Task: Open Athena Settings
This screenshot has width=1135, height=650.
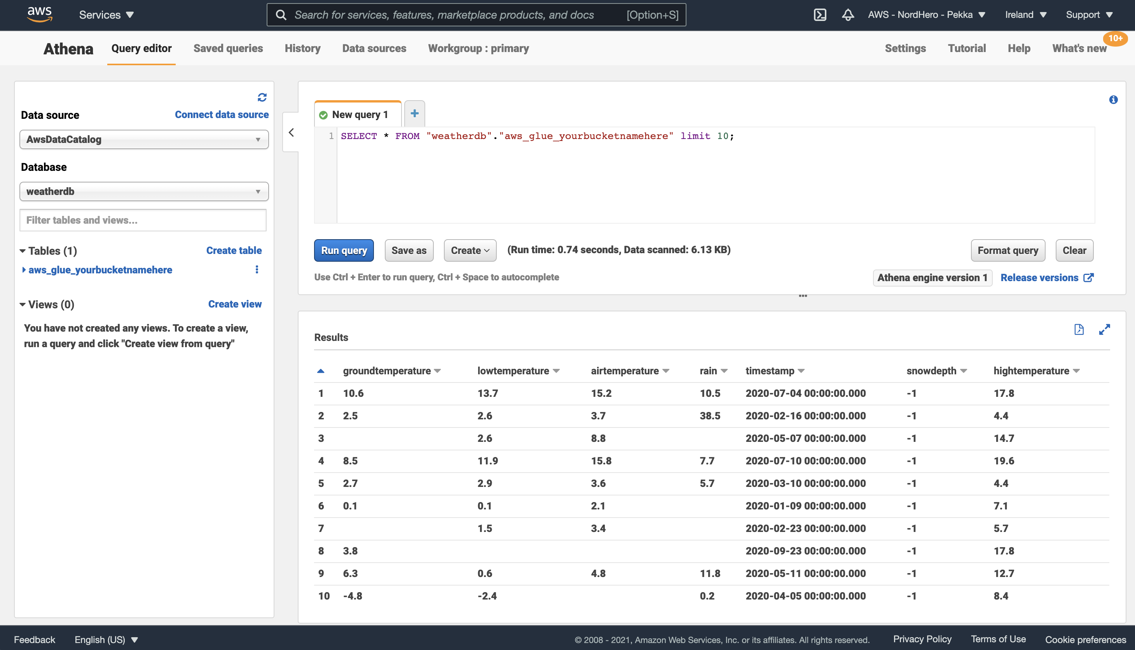Action: 905,48
